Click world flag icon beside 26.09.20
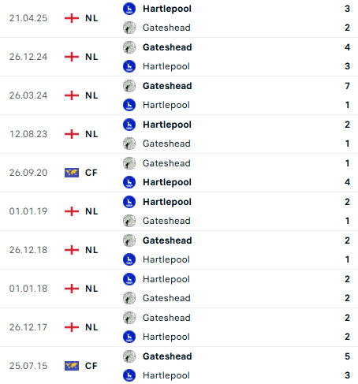Image resolution: width=358 pixels, height=384 pixels. coord(72,173)
